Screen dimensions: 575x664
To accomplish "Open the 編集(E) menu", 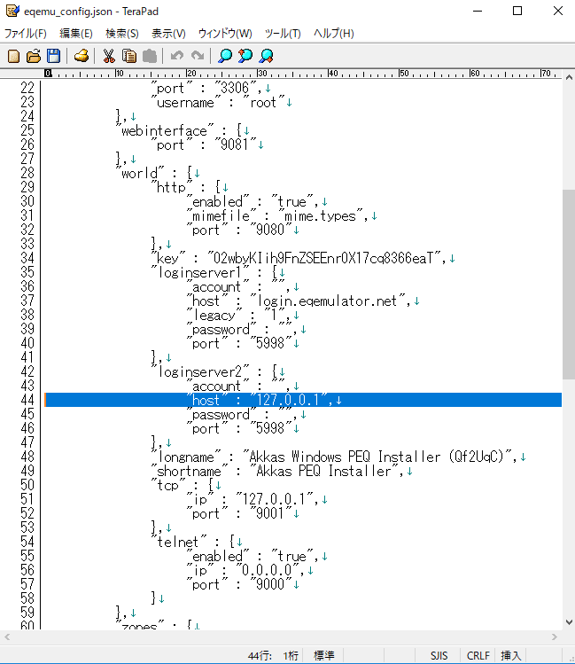I will tap(76, 34).
